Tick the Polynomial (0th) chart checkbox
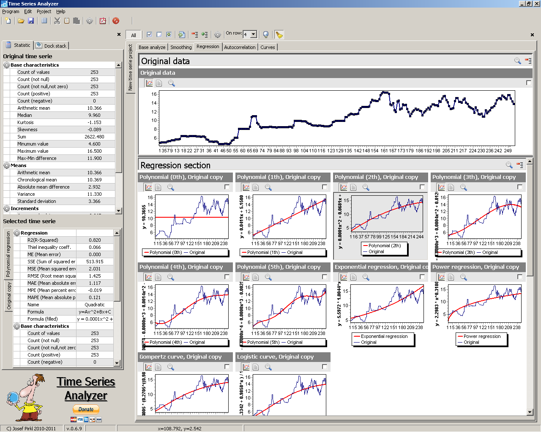541x432 pixels. click(x=227, y=187)
